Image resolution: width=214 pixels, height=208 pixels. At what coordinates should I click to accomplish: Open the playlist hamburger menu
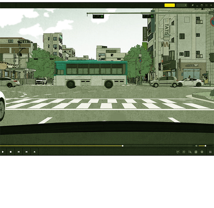click(210, 152)
